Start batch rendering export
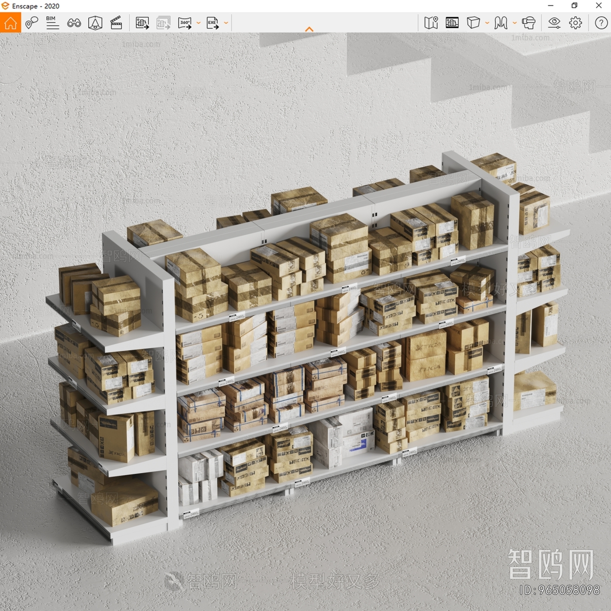 point(163,23)
